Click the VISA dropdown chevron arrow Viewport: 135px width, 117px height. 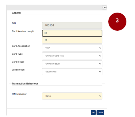pyautogui.click(x=100, y=48)
